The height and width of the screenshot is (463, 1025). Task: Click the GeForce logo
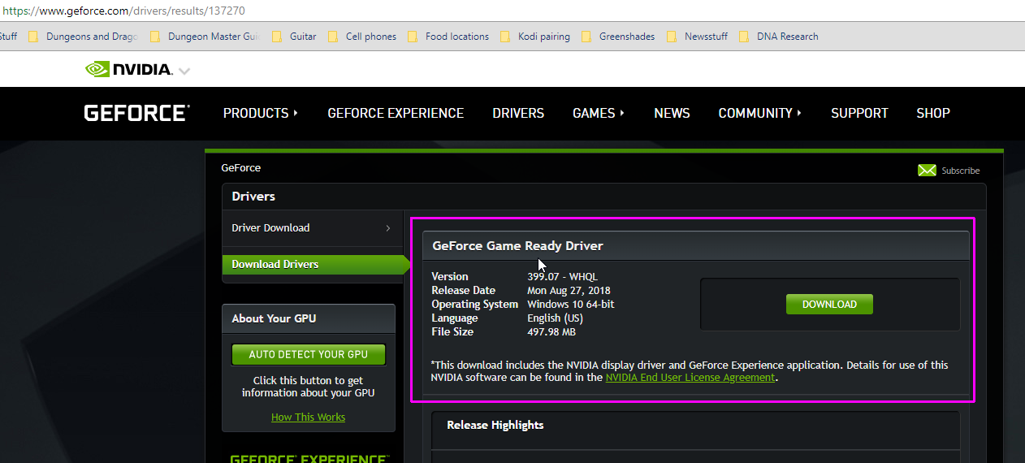(x=136, y=113)
